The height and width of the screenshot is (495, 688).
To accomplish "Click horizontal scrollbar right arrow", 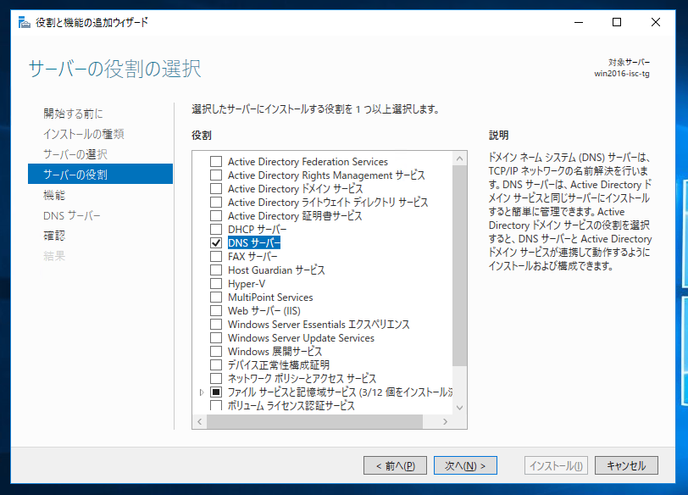I will [446, 422].
